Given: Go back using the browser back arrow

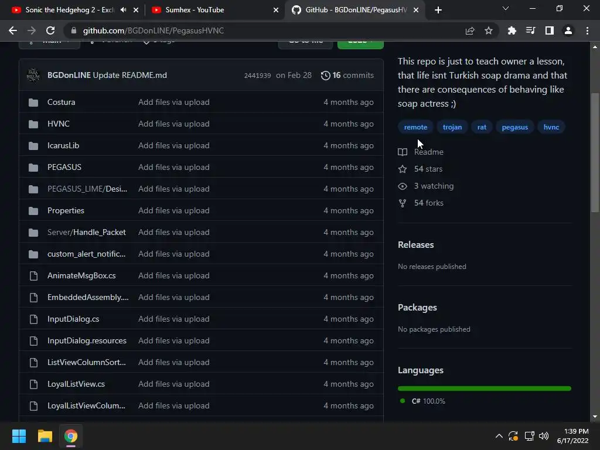Looking at the screenshot, I should 13,30.
